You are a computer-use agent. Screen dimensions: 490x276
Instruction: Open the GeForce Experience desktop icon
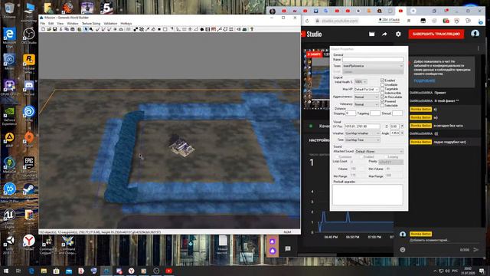point(9,116)
